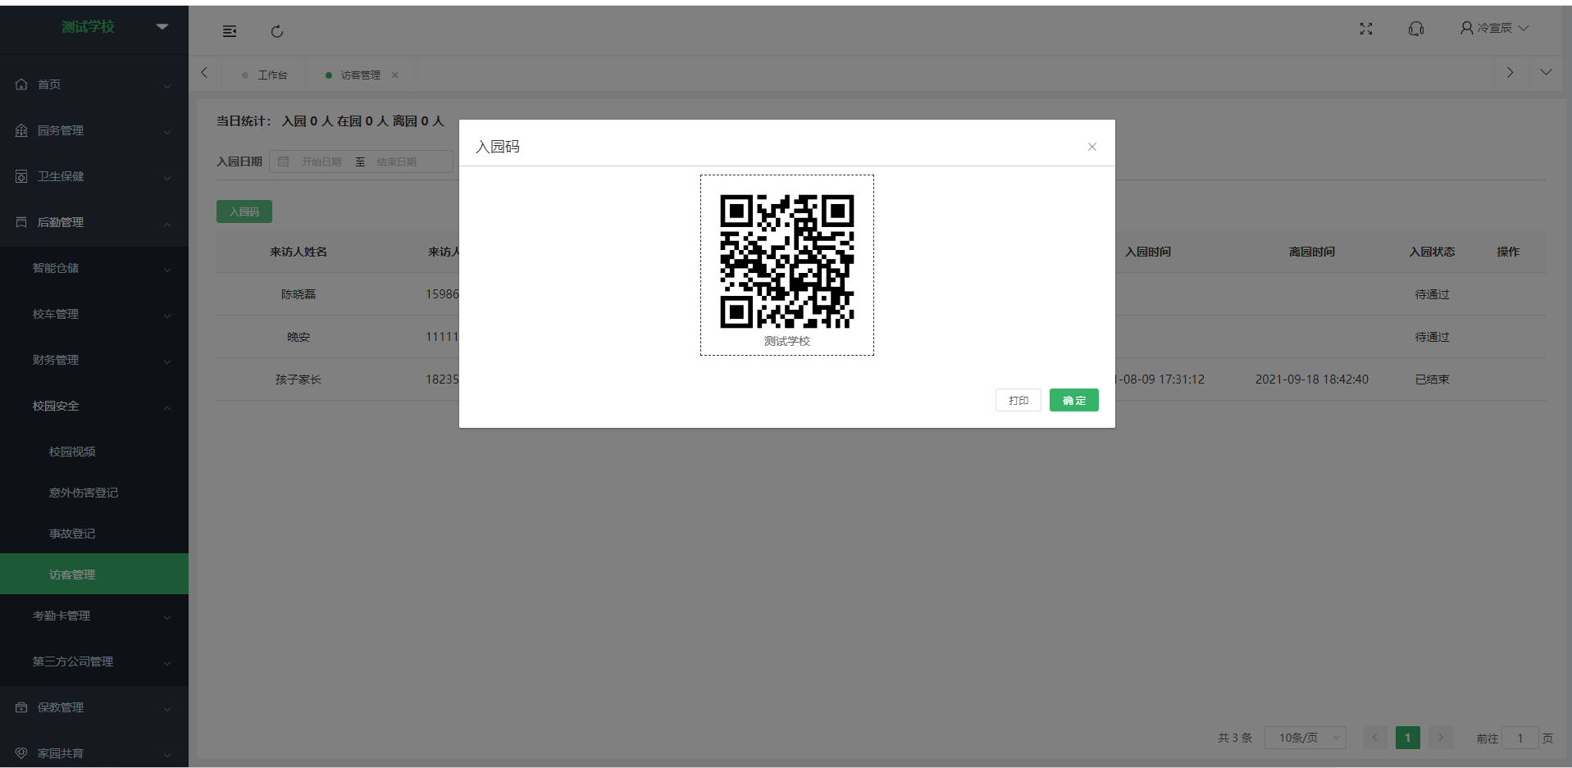The width and height of the screenshot is (1572, 768).
Task: Expand 保教管理 sidebar menu
Action: (x=94, y=707)
